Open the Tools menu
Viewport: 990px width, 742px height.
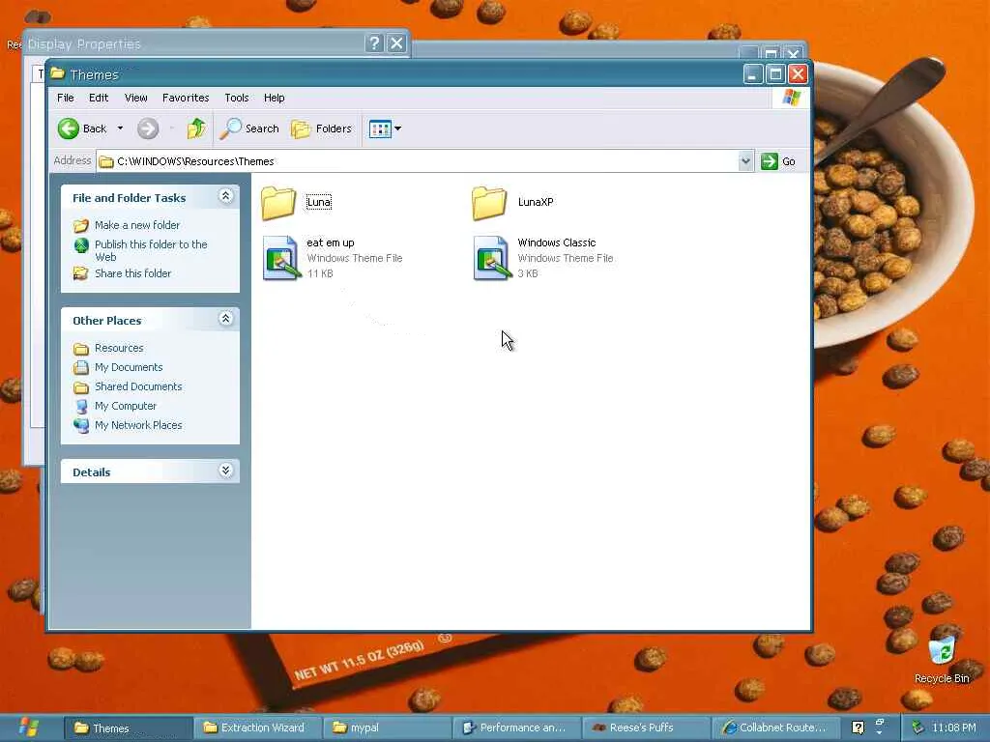point(237,98)
